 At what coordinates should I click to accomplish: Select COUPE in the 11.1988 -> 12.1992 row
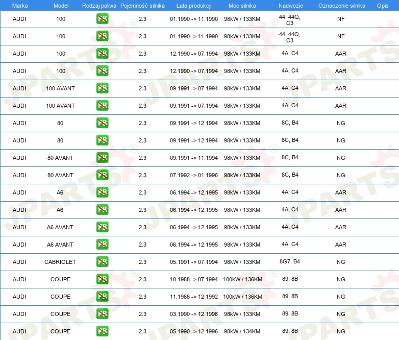coord(60,297)
